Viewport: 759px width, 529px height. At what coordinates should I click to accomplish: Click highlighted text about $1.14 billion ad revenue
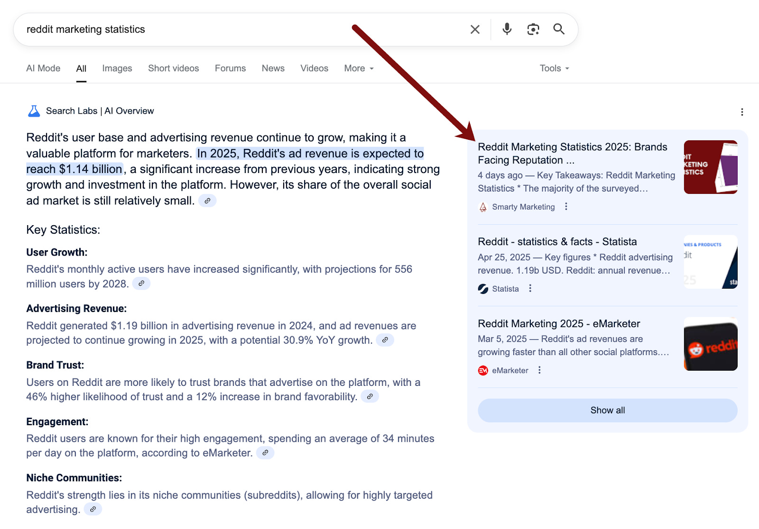[225, 162]
